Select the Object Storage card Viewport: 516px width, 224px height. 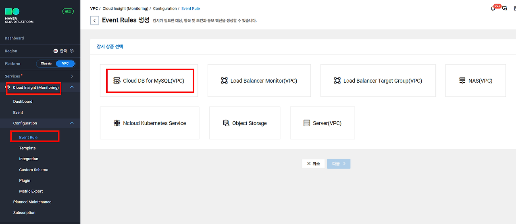click(x=245, y=123)
